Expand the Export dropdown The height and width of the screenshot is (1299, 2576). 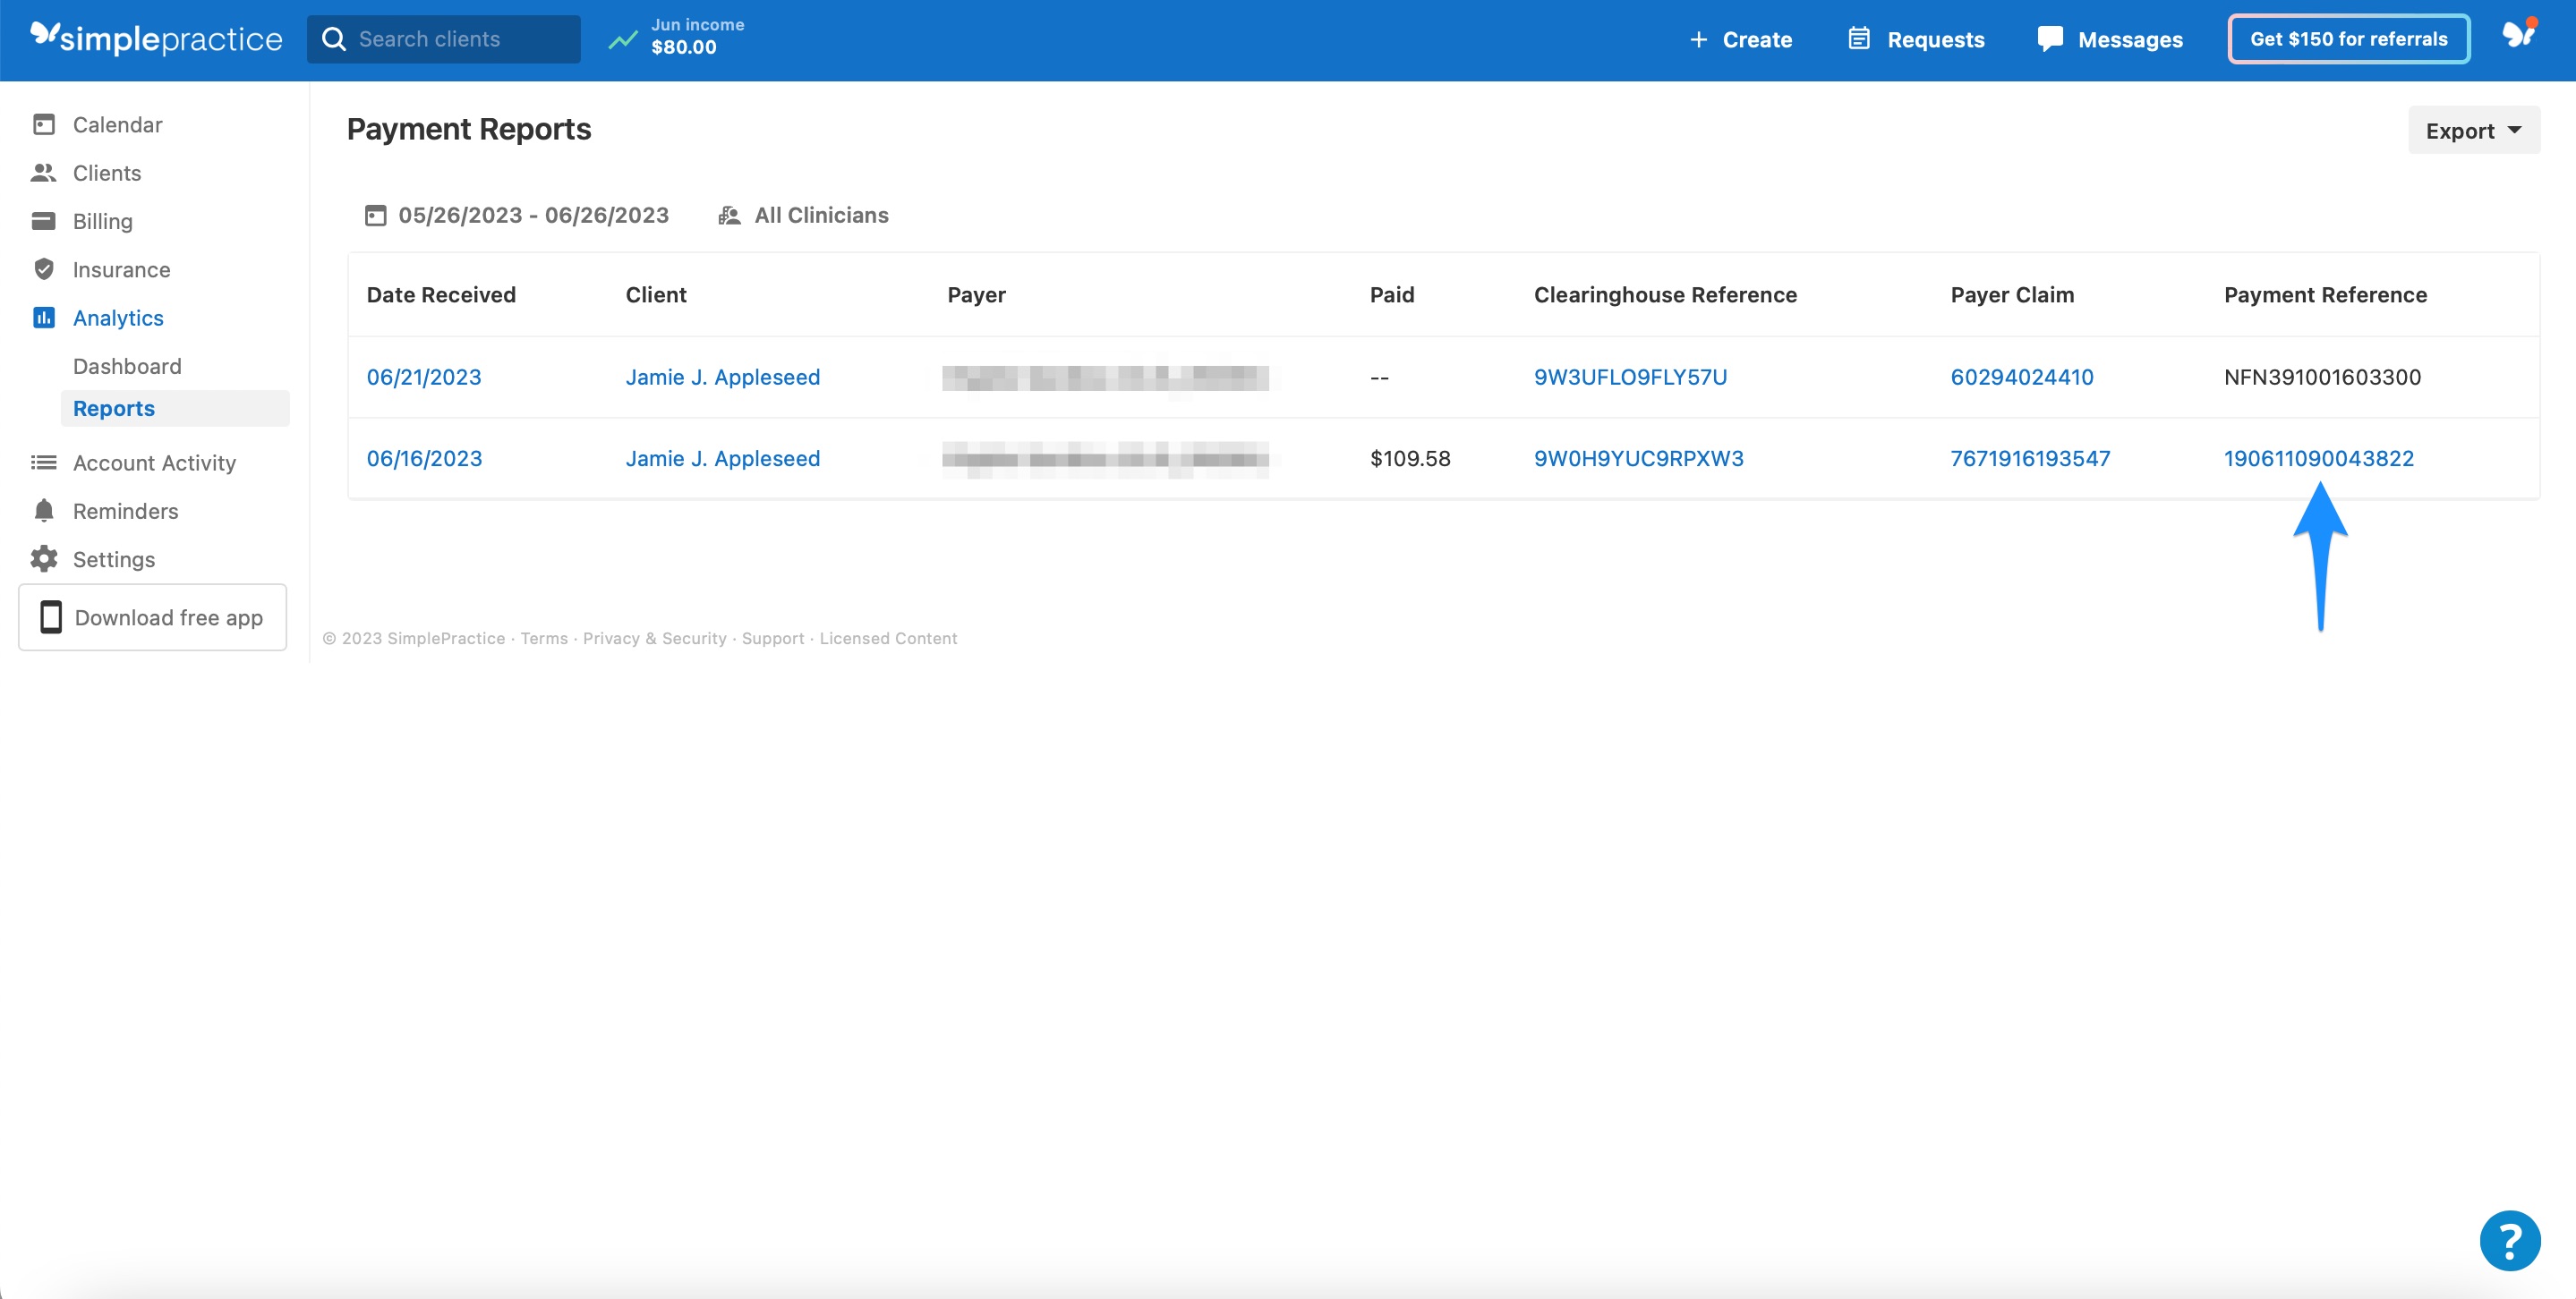click(2472, 130)
